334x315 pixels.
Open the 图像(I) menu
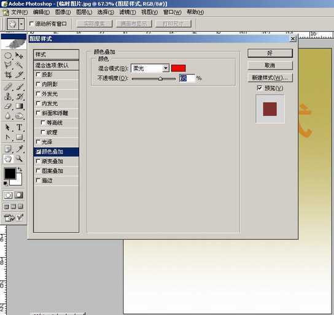click(x=63, y=12)
